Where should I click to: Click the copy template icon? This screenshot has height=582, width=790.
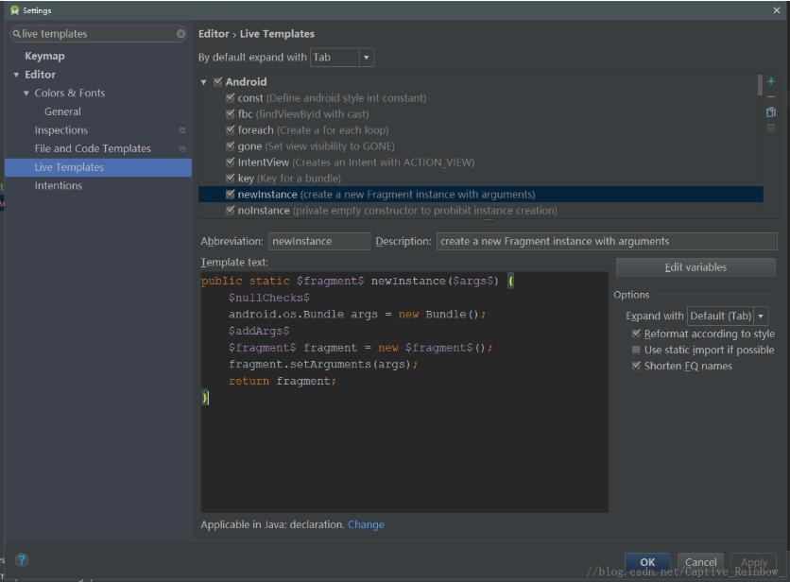click(x=771, y=112)
